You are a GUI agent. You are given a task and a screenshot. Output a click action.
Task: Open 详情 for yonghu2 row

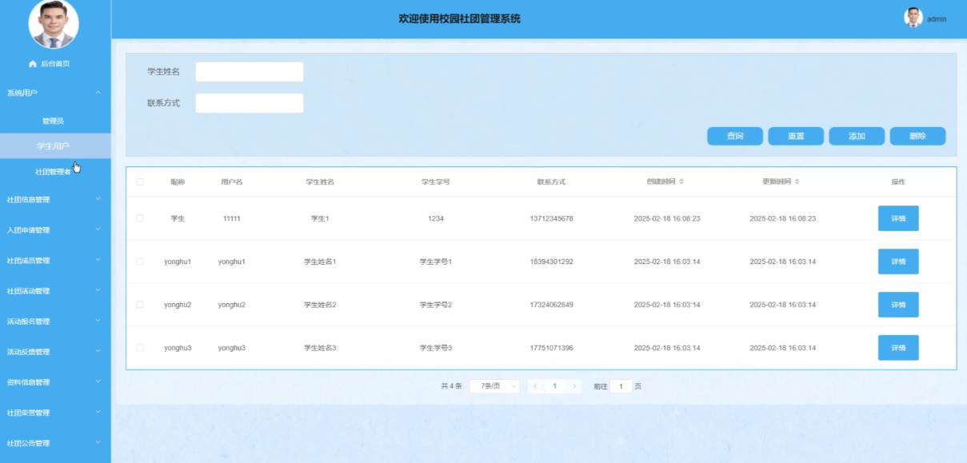pyautogui.click(x=898, y=305)
